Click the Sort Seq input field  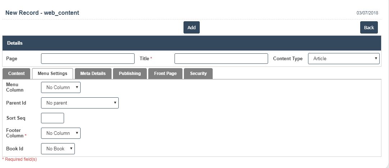(x=53, y=118)
